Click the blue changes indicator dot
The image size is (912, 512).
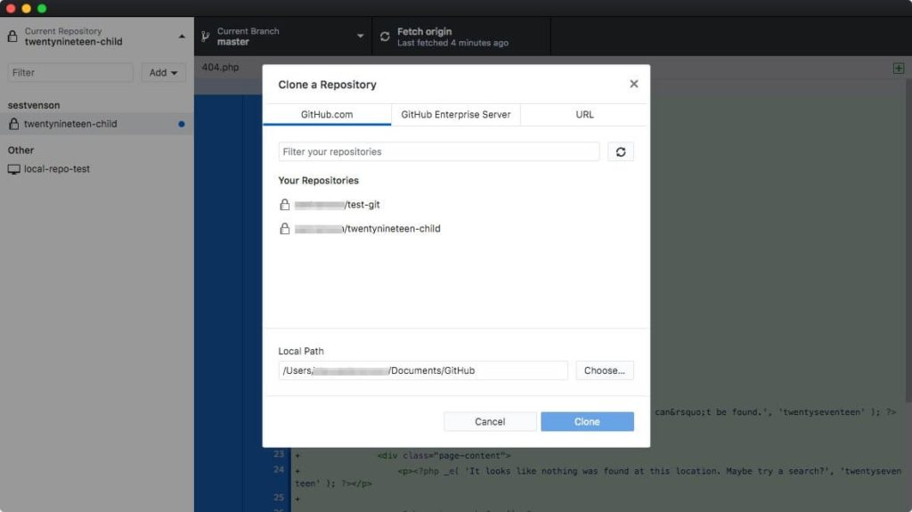(x=182, y=124)
